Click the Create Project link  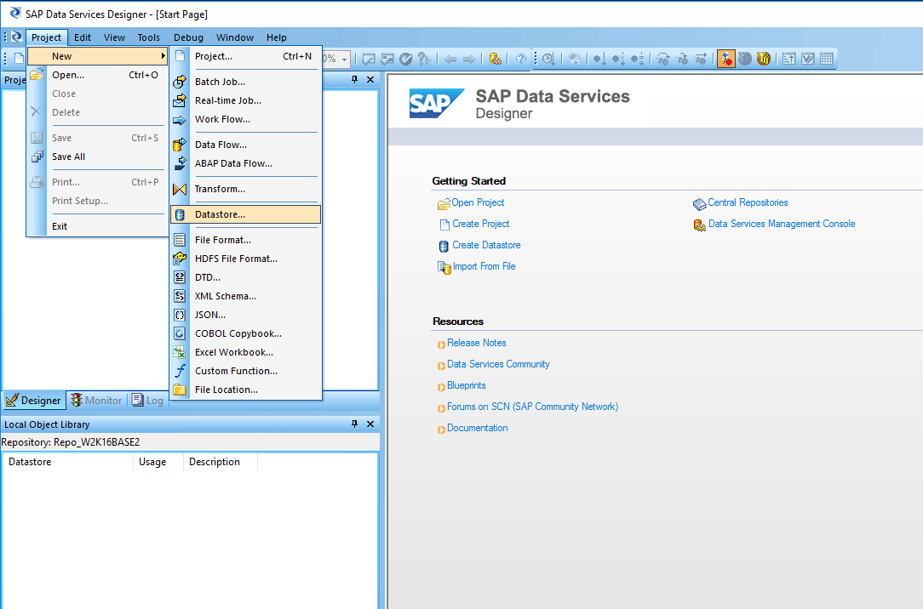click(x=481, y=224)
